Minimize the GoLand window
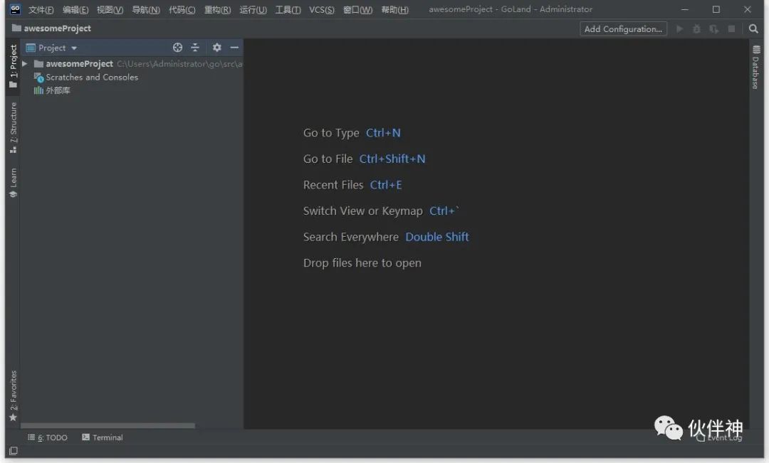The height and width of the screenshot is (463, 769). point(685,9)
